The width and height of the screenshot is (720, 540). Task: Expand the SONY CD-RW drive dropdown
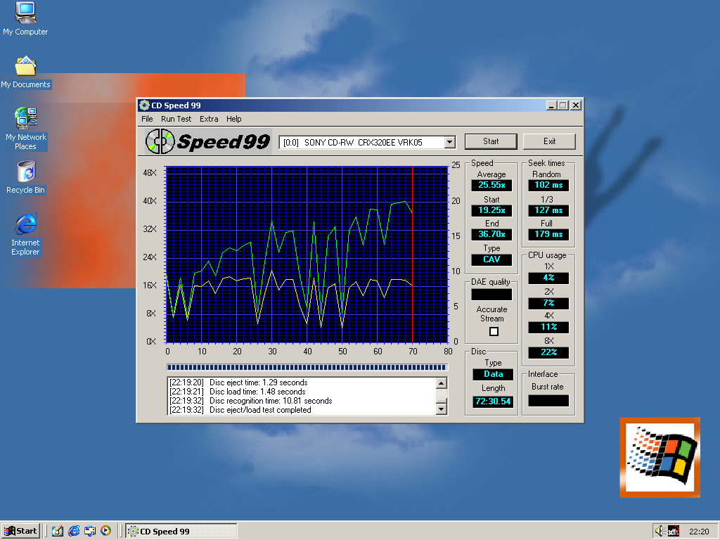click(x=449, y=142)
